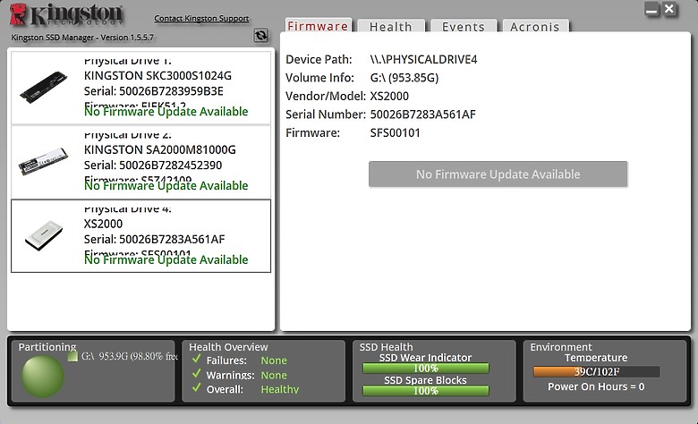Click the Partitioning panel title
This screenshot has height=424, width=698.
pyautogui.click(x=47, y=346)
